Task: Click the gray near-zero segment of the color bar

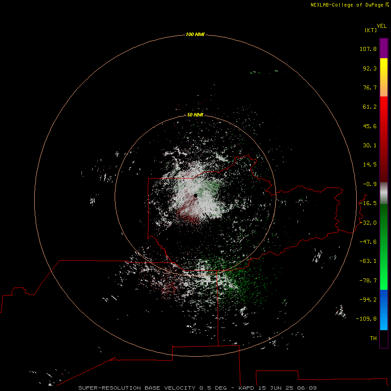Action: pyautogui.click(x=384, y=193)
